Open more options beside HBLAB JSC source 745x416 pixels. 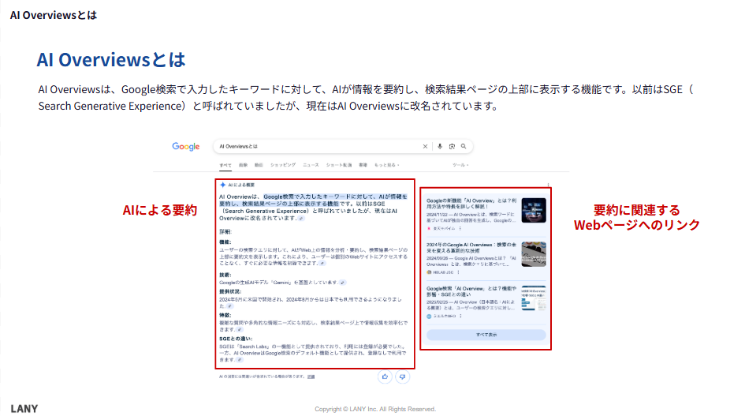459,272
